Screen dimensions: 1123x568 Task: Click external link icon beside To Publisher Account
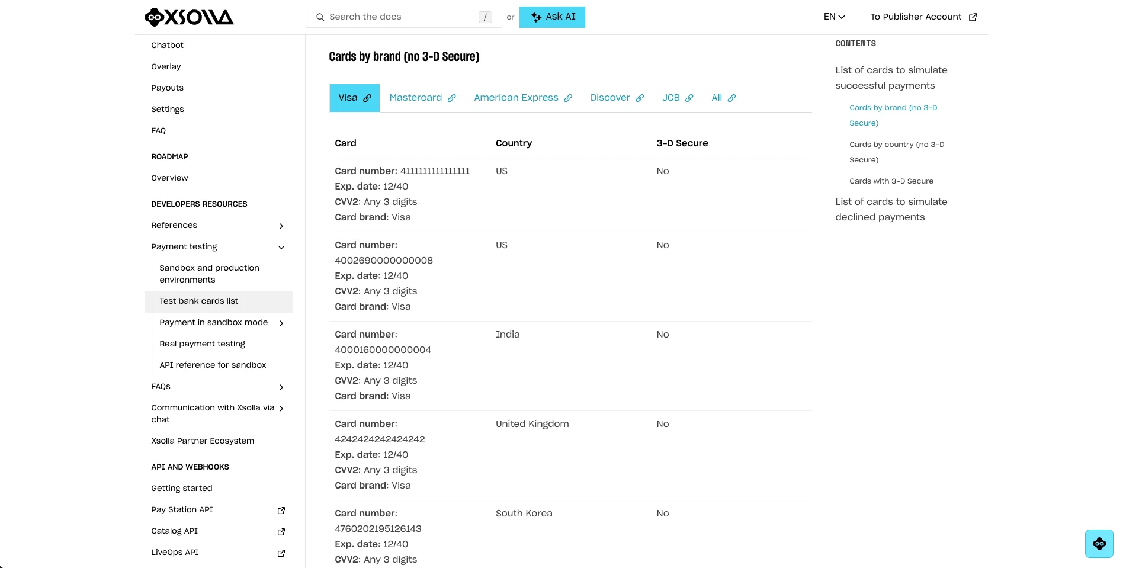(x=973, y=17)
